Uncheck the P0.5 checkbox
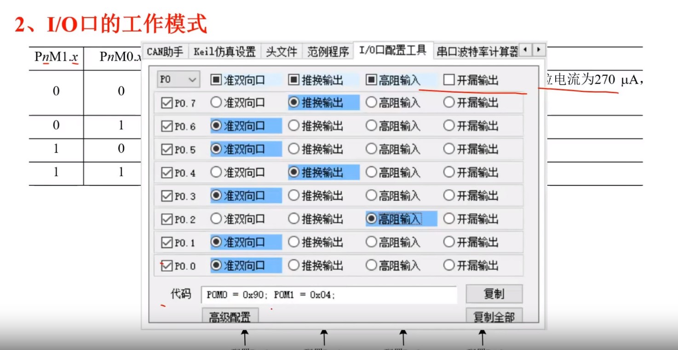This screenshot has width=678, height=350. point(167,150)
